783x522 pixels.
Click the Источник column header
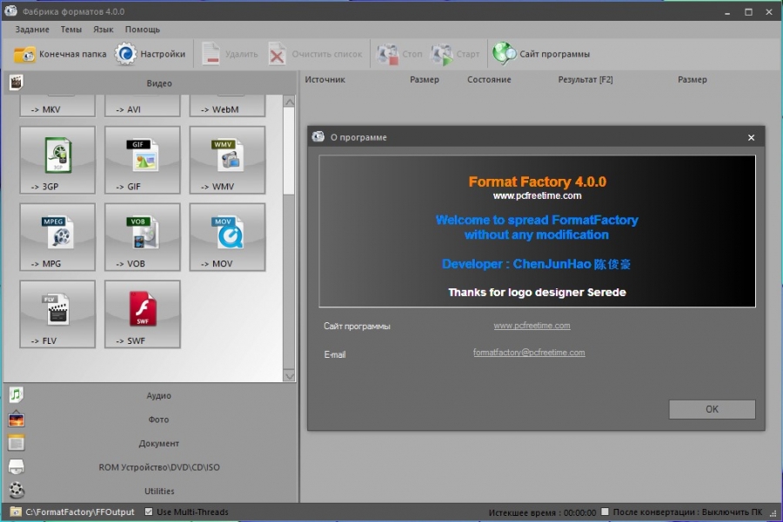(325, 79)
